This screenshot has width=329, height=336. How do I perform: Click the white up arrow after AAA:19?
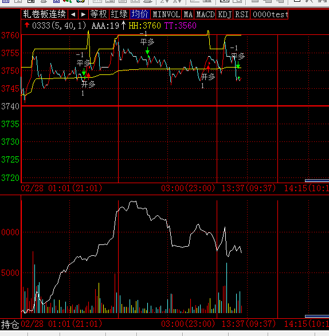click(x=123, y=25)
